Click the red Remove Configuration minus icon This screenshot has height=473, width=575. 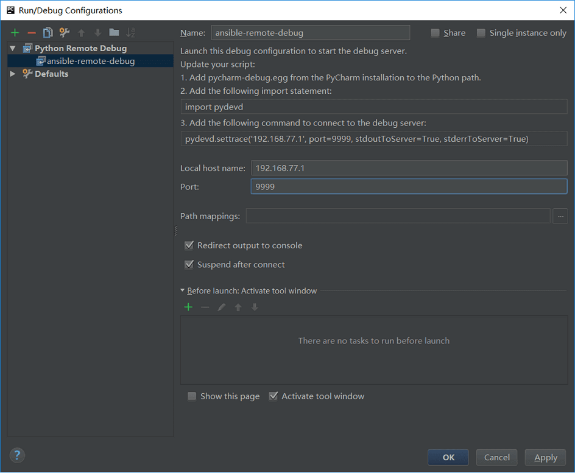(32, 33)
